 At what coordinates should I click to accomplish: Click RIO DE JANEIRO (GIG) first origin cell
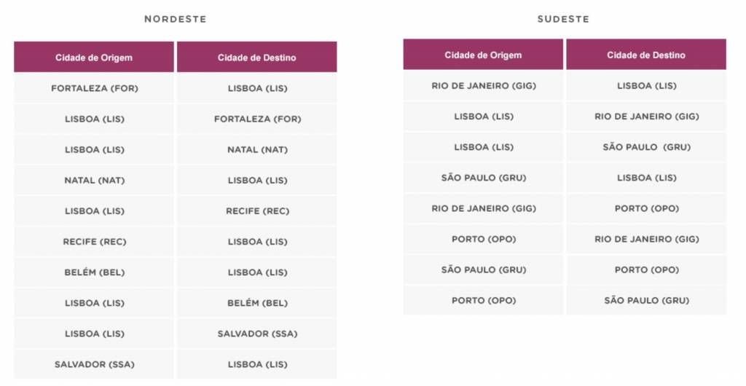tap(484, 85)
